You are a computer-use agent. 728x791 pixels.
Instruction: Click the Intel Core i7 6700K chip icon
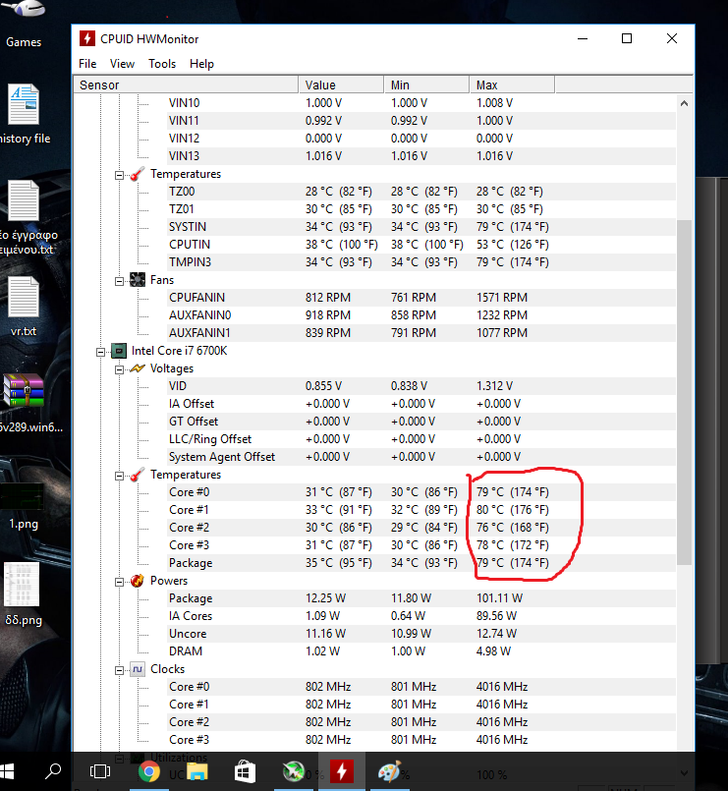(119, 351)
